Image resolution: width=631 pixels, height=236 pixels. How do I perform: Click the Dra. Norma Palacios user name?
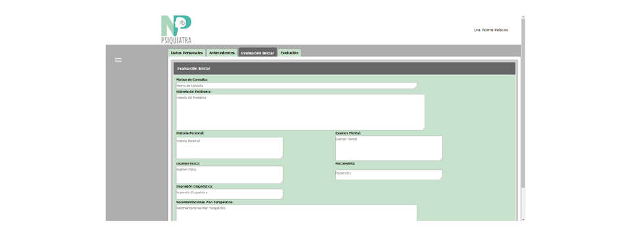[x=491, y=29]
